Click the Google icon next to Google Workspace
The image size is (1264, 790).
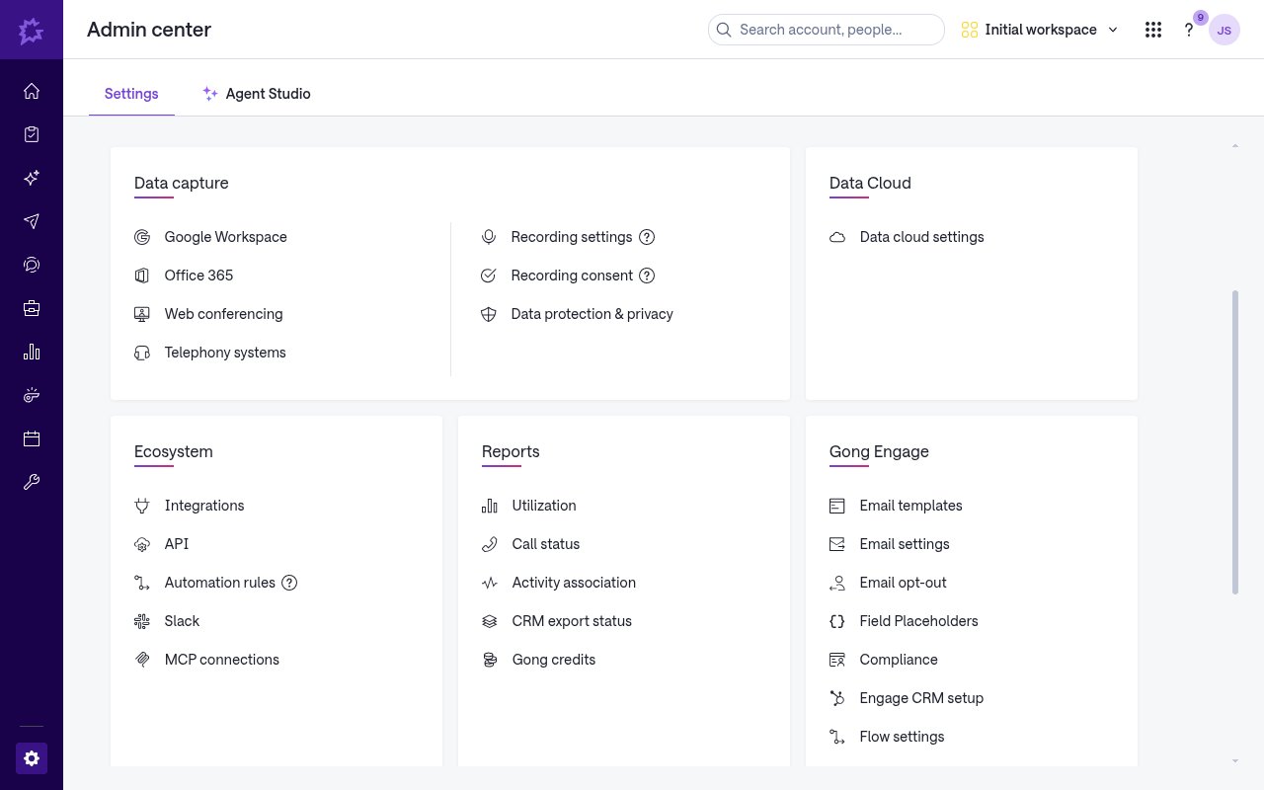point(142,237)
